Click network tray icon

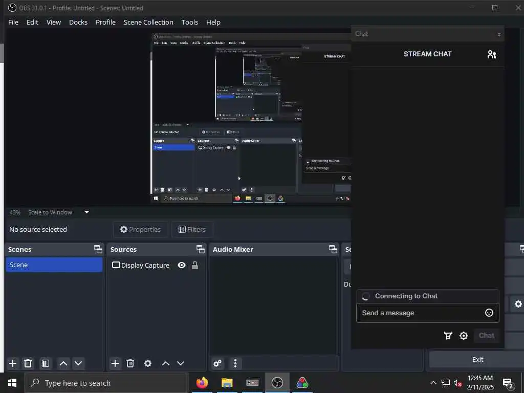(446, 383)
